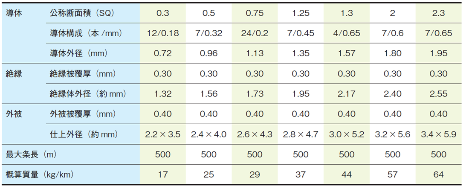Click the 最大条長 (m) row label
Viewport: 469px width, 189px height.
(32, 154)
